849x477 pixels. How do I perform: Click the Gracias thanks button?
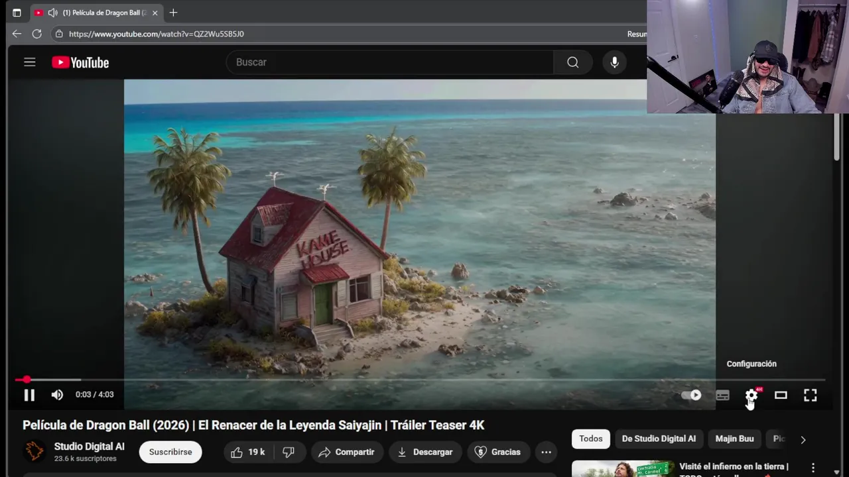pyautogui.click(x=498, y=452)
